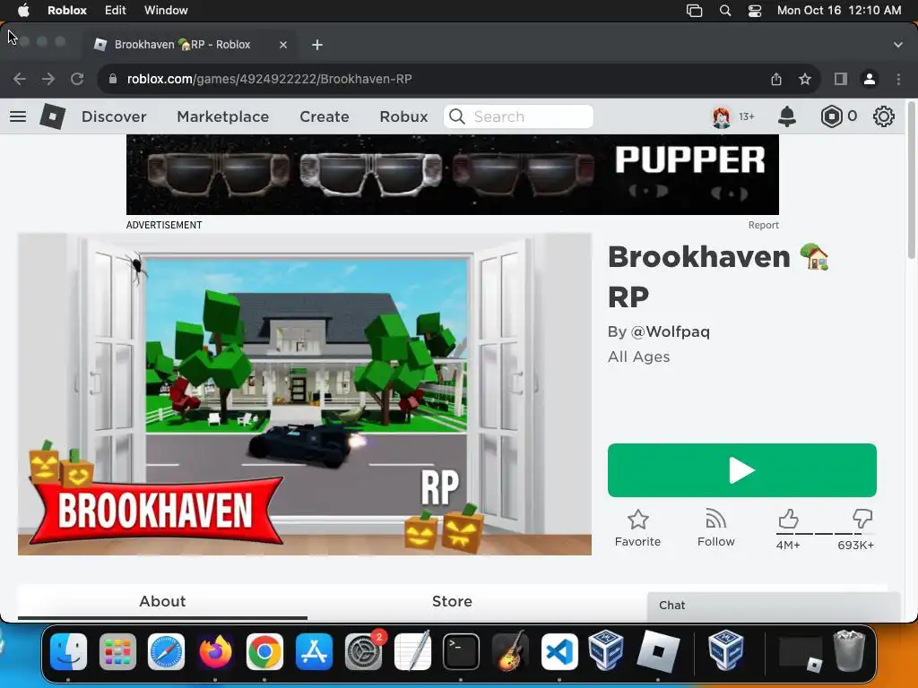Click the share icon in address bar

point(776,79)
